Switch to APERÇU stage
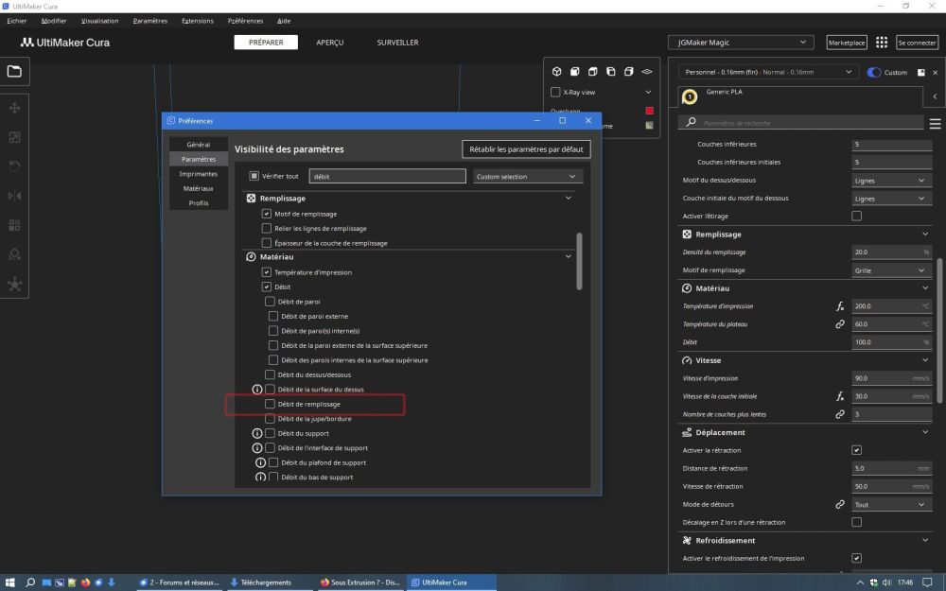The image size is (946, 591). coord(330,43)
